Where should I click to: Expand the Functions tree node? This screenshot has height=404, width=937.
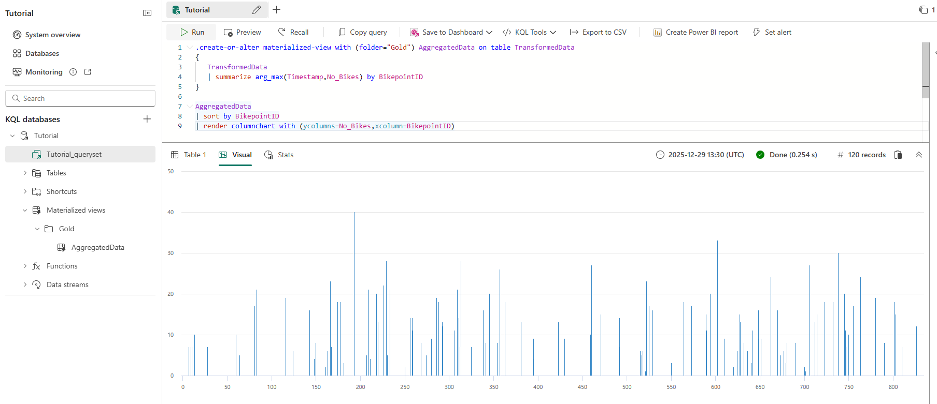[25, 266]
